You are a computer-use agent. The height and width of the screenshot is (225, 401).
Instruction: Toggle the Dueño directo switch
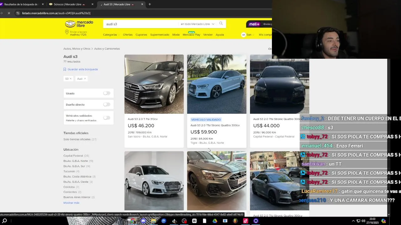107,104
